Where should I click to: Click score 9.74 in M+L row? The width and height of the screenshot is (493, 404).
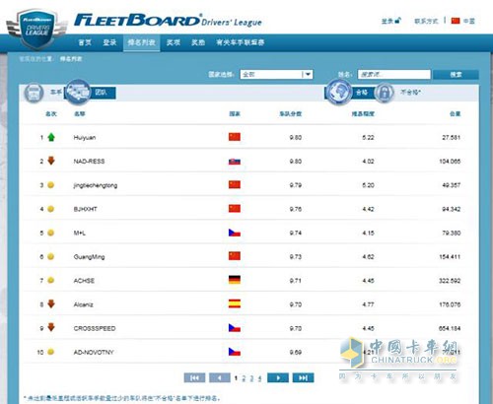click(296, 233)
